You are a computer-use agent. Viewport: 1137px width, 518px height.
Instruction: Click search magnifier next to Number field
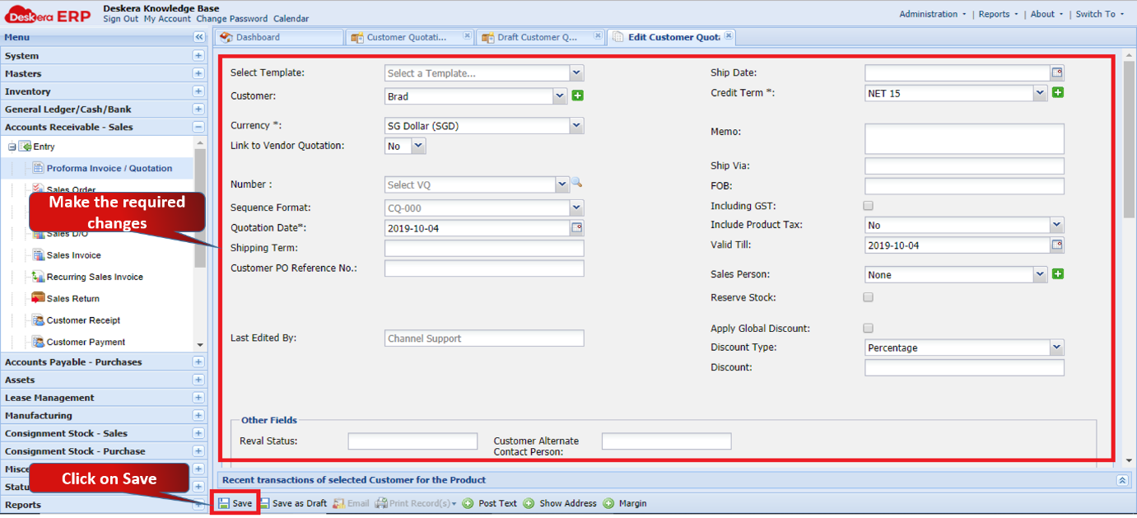[x=577, y=183]
